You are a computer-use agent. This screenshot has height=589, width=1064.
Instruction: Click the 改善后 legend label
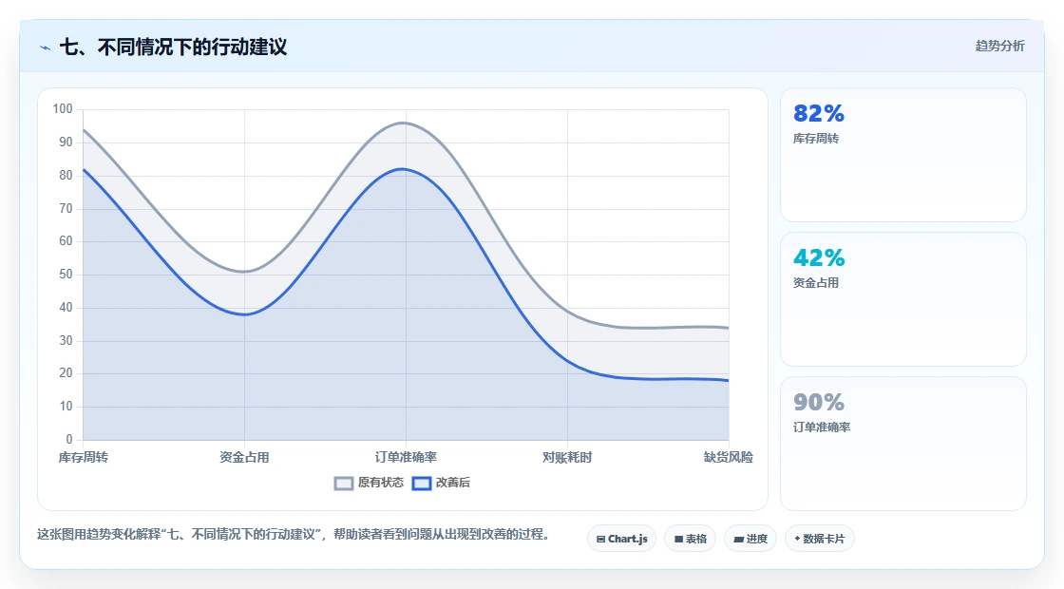[452, 483]
